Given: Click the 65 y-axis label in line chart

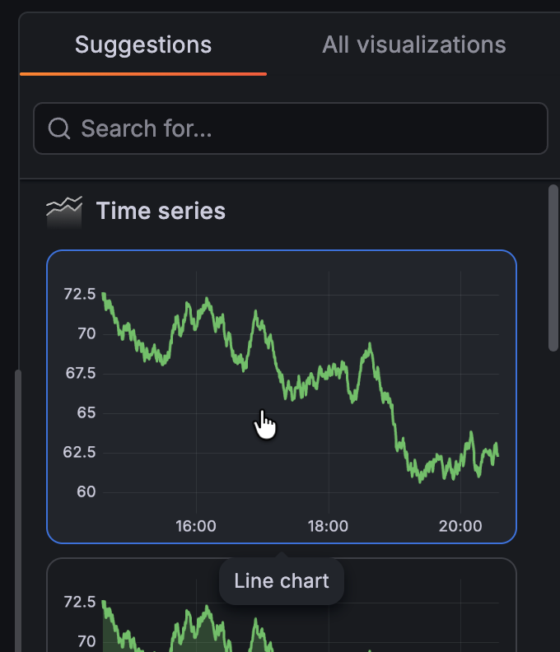Looking at the screenshot, I should tap(86, 412).
